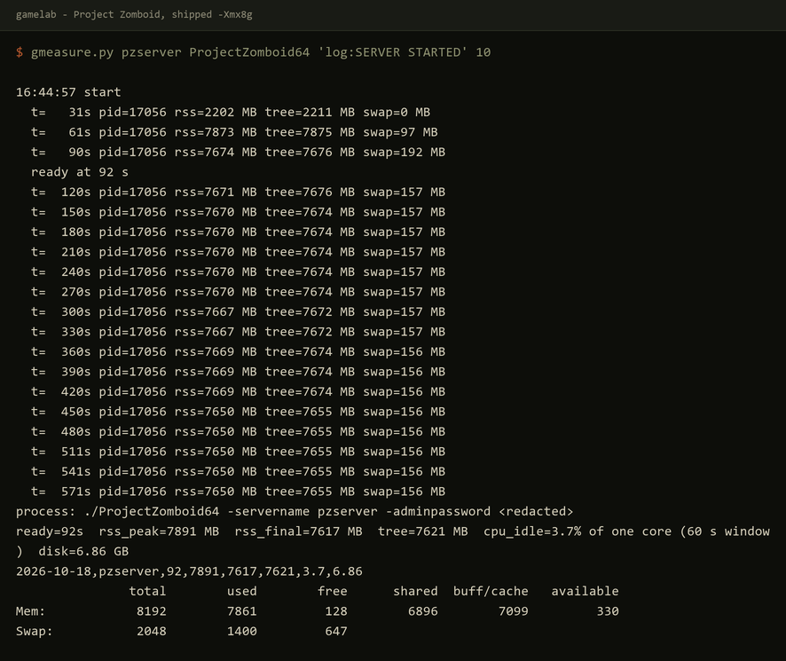Click the Mem shared value 6896
This screenshot has width=786, height=661.
coord(423,611)
